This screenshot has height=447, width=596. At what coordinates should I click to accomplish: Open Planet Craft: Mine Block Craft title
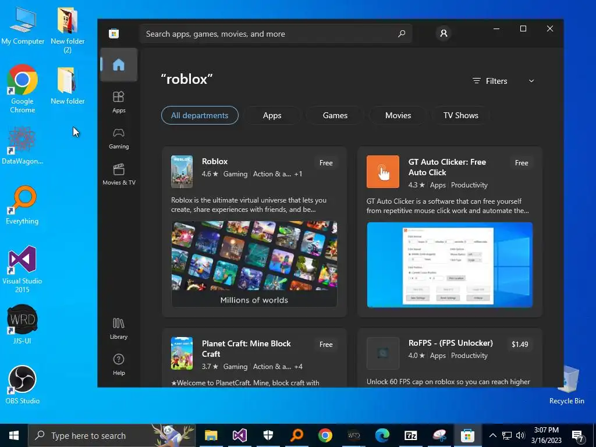[246, 349]
